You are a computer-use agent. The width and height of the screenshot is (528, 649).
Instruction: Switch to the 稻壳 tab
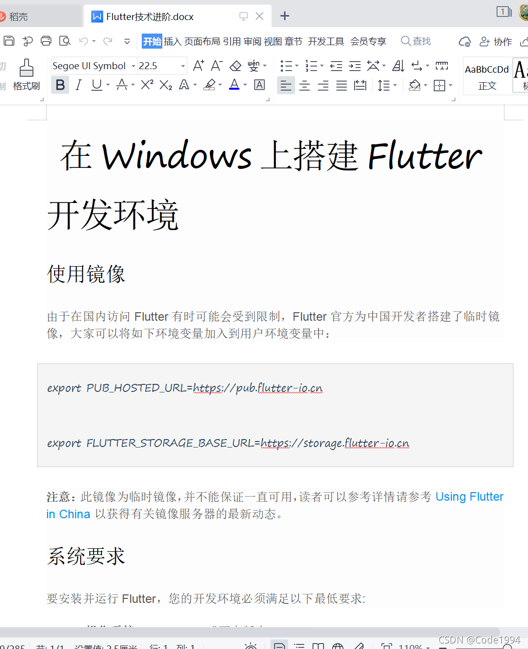(x=19, y=17)
